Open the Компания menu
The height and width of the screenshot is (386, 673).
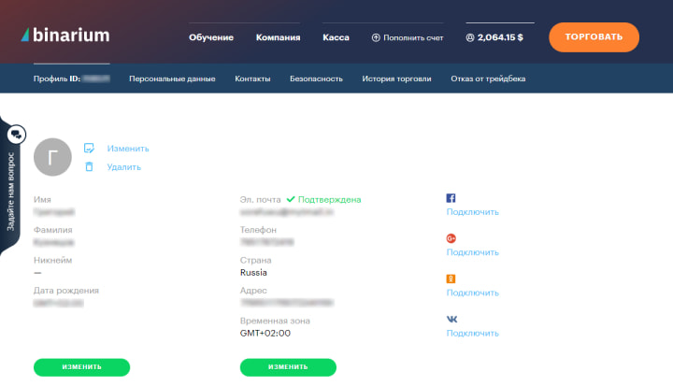pyautogui.click(x=278, y=38)
